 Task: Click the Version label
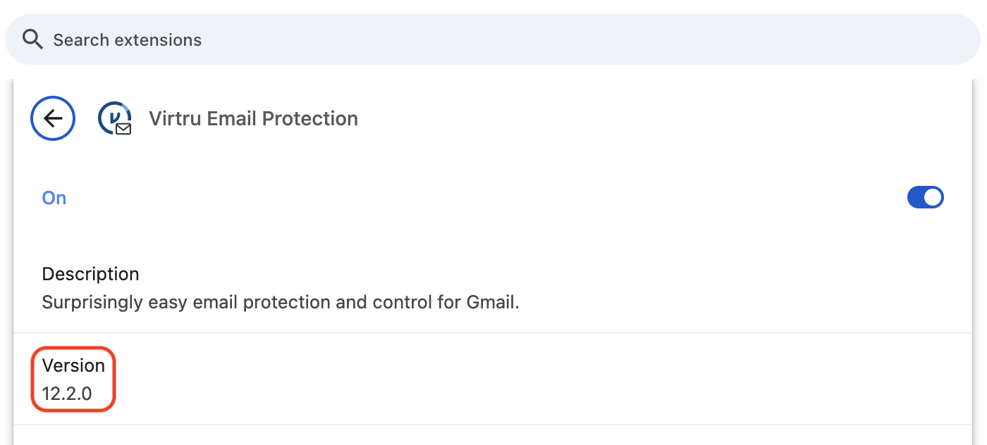(73, 365)
